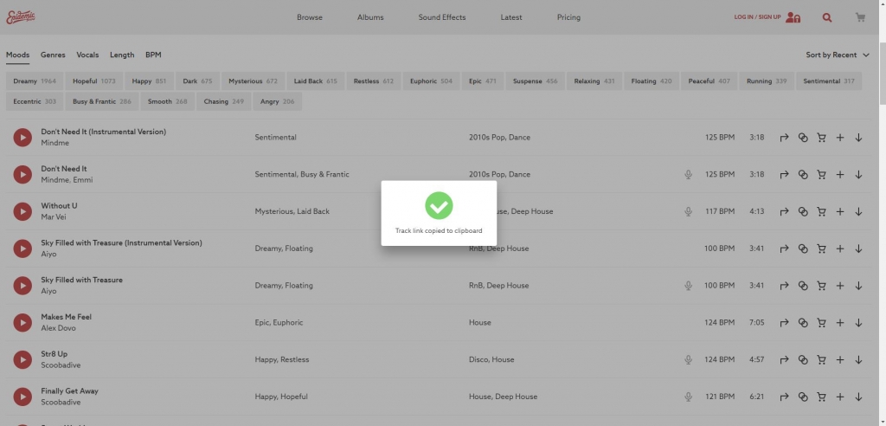Open the search magnifier in the header
The width and height of the screenshot is (886, 426).
click(827, 17)
